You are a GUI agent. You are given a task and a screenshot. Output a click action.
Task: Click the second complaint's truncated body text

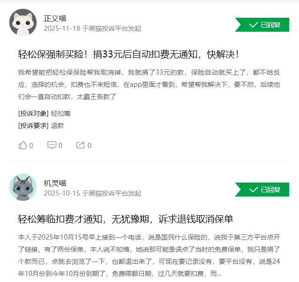(149, 255)
